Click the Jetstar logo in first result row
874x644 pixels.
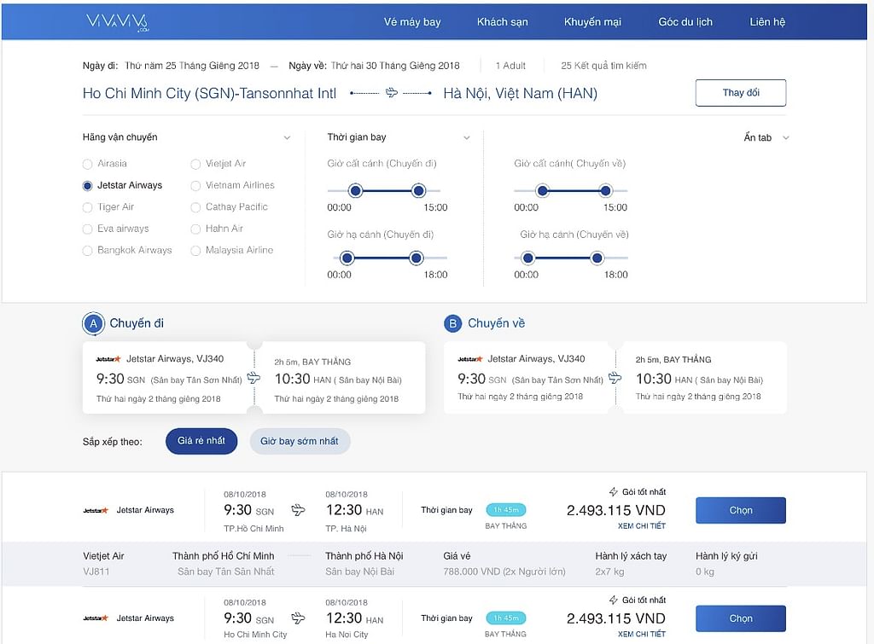(x=96, y=510)
